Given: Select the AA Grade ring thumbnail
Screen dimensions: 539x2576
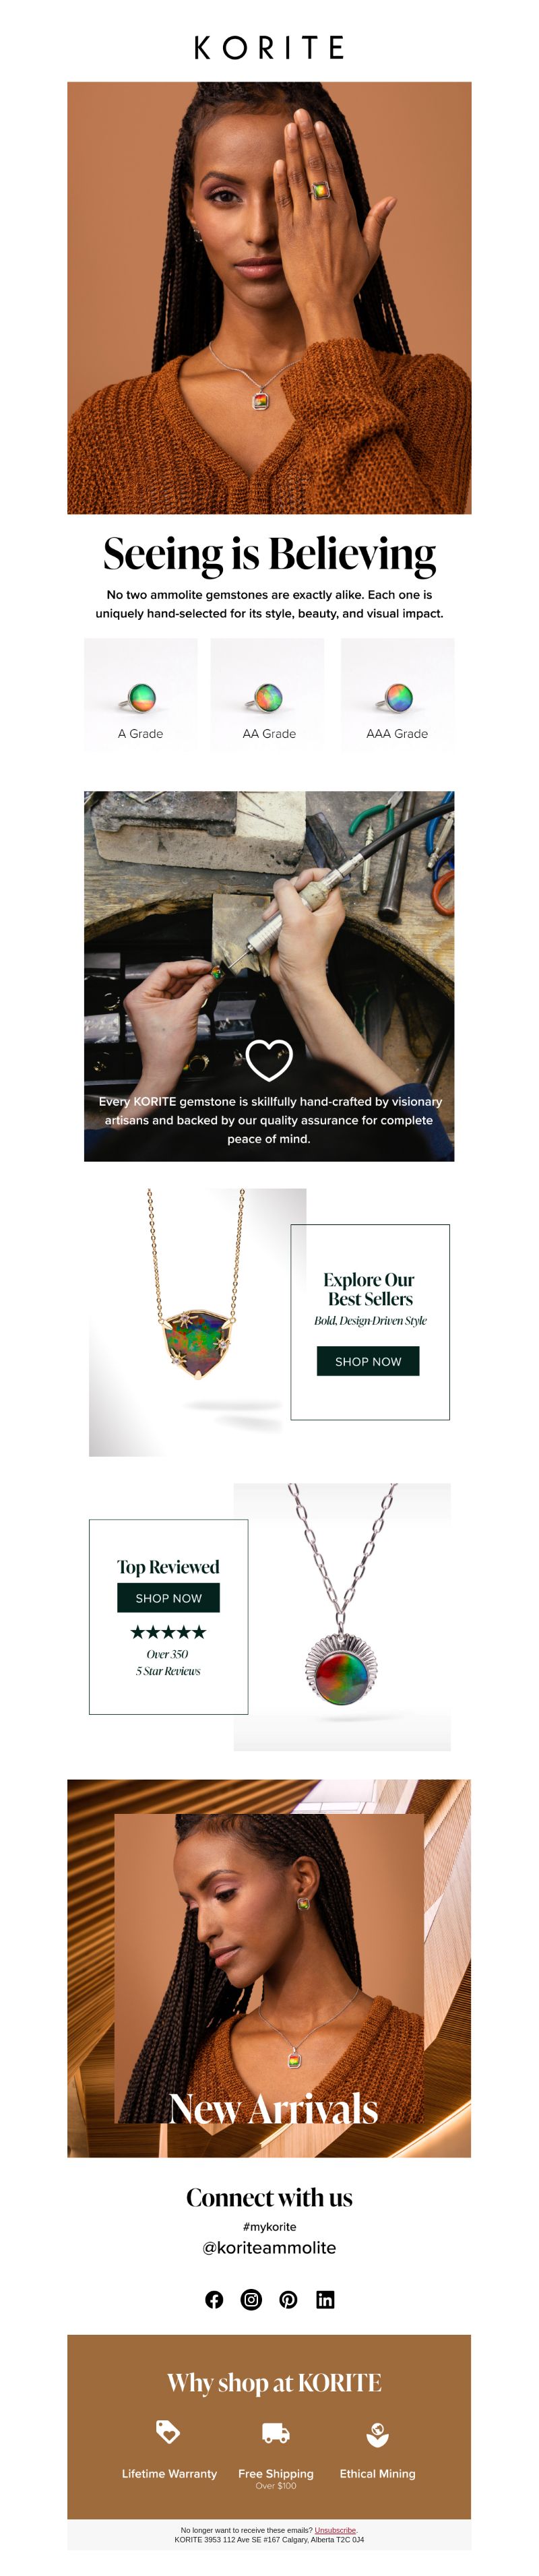Looking at the screenshot, I should coord(268,694).
